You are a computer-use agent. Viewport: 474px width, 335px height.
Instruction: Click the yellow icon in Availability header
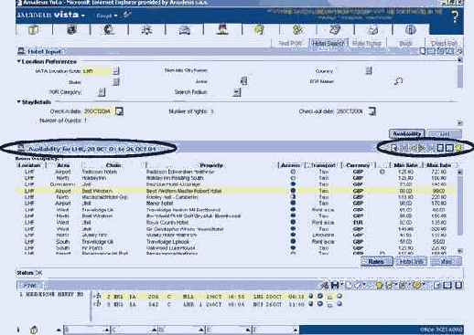459,148
